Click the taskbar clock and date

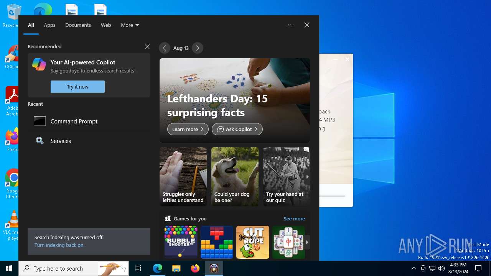458,268
